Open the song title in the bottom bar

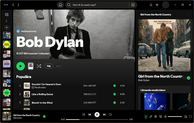26,115
